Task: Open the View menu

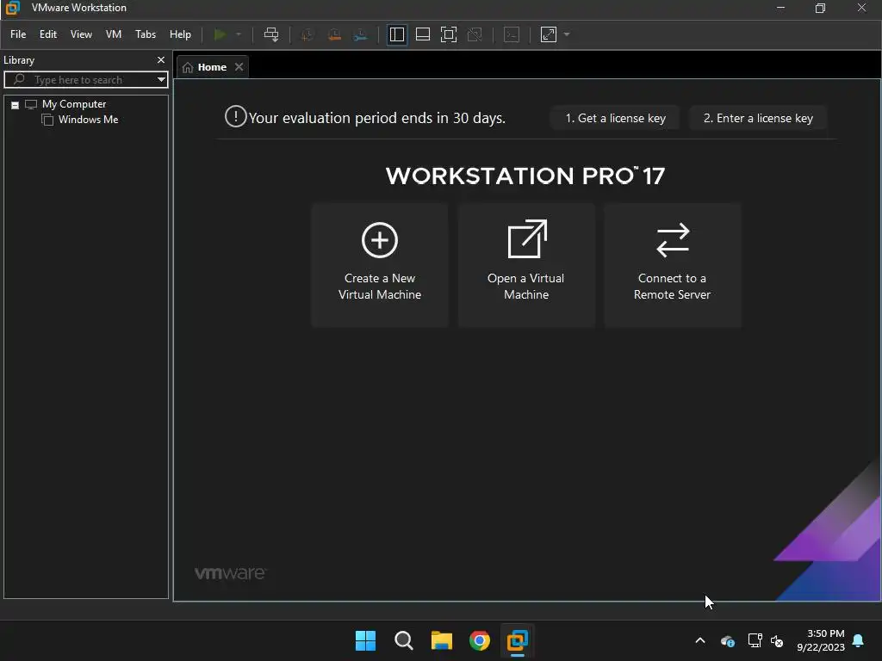Action: tap(81, 34)
